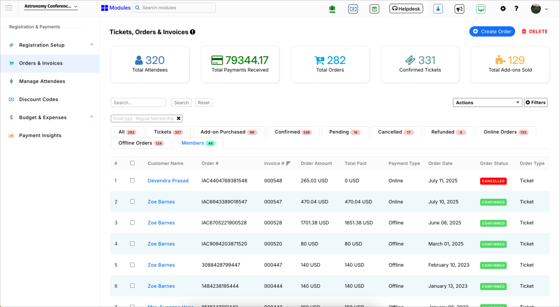Click the CONFIRMED badge for invoice 000447
The height and width of the screenshot is (307, 560).
(493, 265)
